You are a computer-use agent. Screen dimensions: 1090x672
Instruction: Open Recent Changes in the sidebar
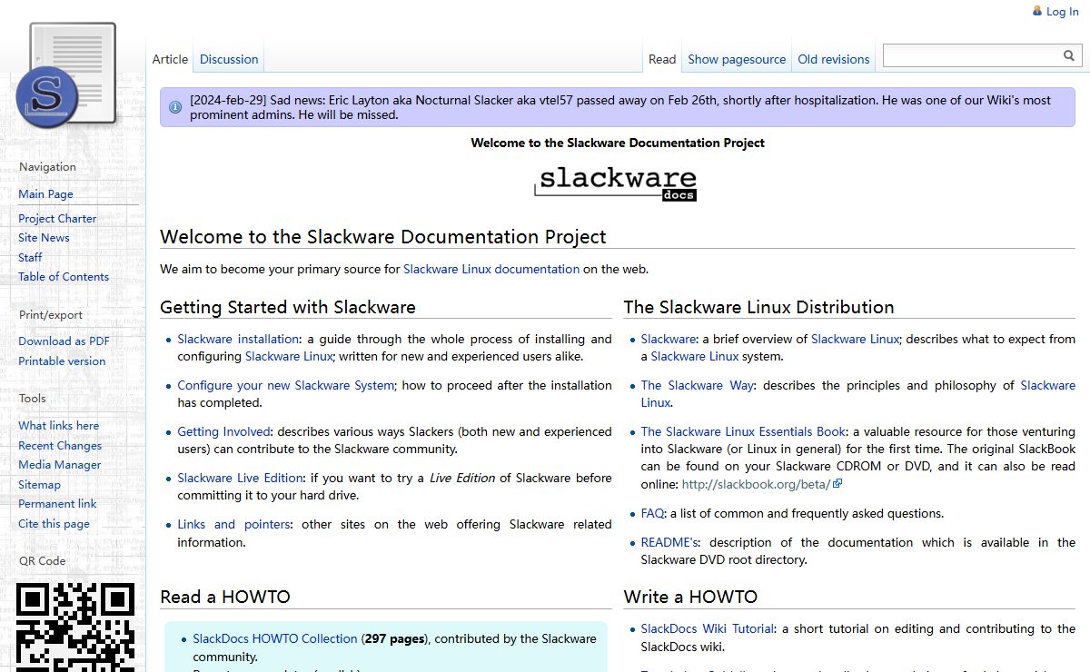coord(60,445)
